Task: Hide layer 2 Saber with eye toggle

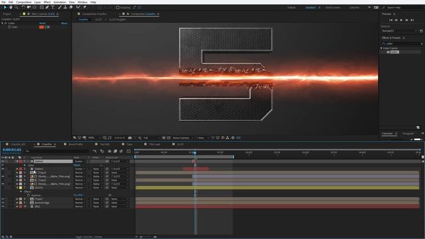Action: pos(3,169)
